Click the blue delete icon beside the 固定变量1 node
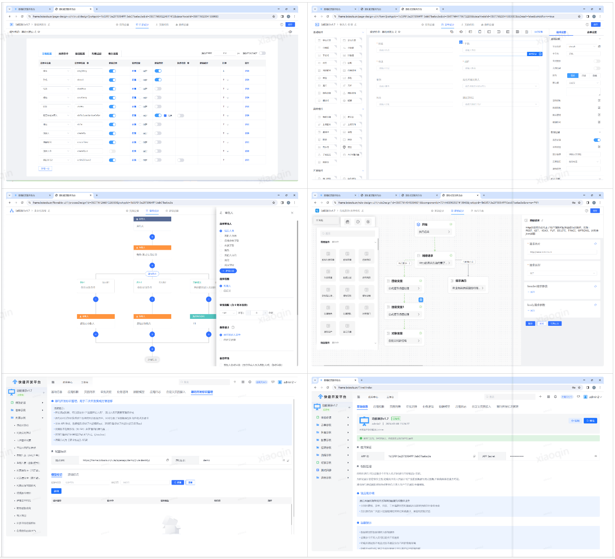 [421, 300]
